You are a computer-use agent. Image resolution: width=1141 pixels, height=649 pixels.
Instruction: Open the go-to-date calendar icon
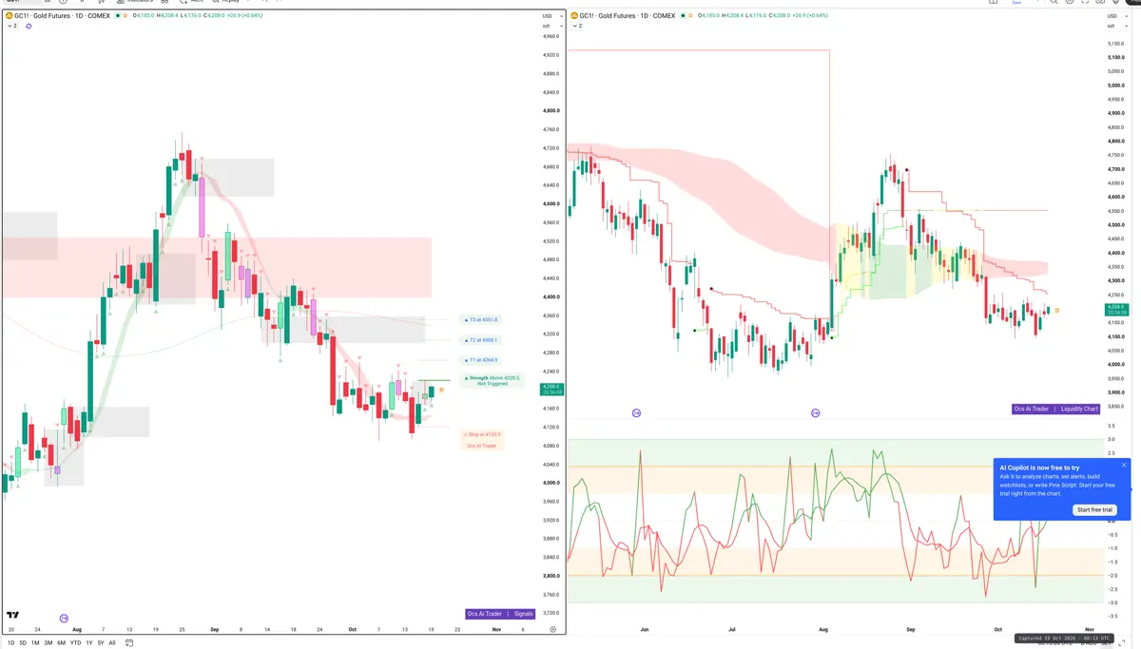(129, 642)
